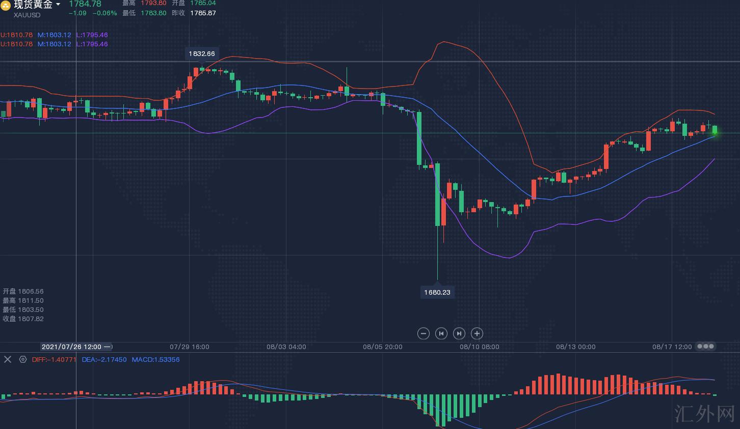Click the DIFF value in MACD header
The image size is (740, 429).
click(54, 359)
